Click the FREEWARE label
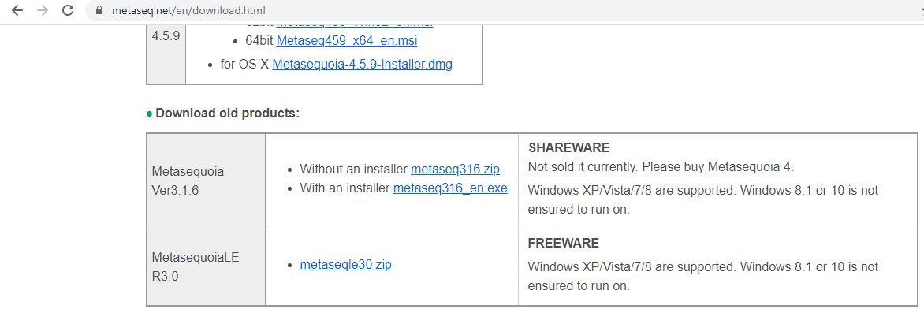 coord(564,243)
